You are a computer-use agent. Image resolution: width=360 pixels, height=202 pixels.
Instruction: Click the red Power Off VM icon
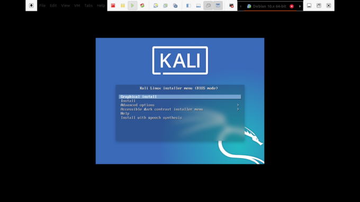[x=113, y=5]
